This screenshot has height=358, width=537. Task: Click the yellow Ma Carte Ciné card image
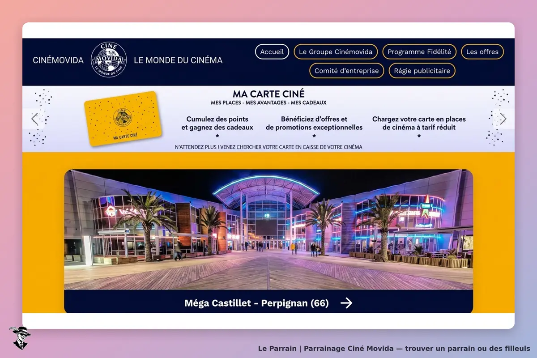click(x=123, y=119)
